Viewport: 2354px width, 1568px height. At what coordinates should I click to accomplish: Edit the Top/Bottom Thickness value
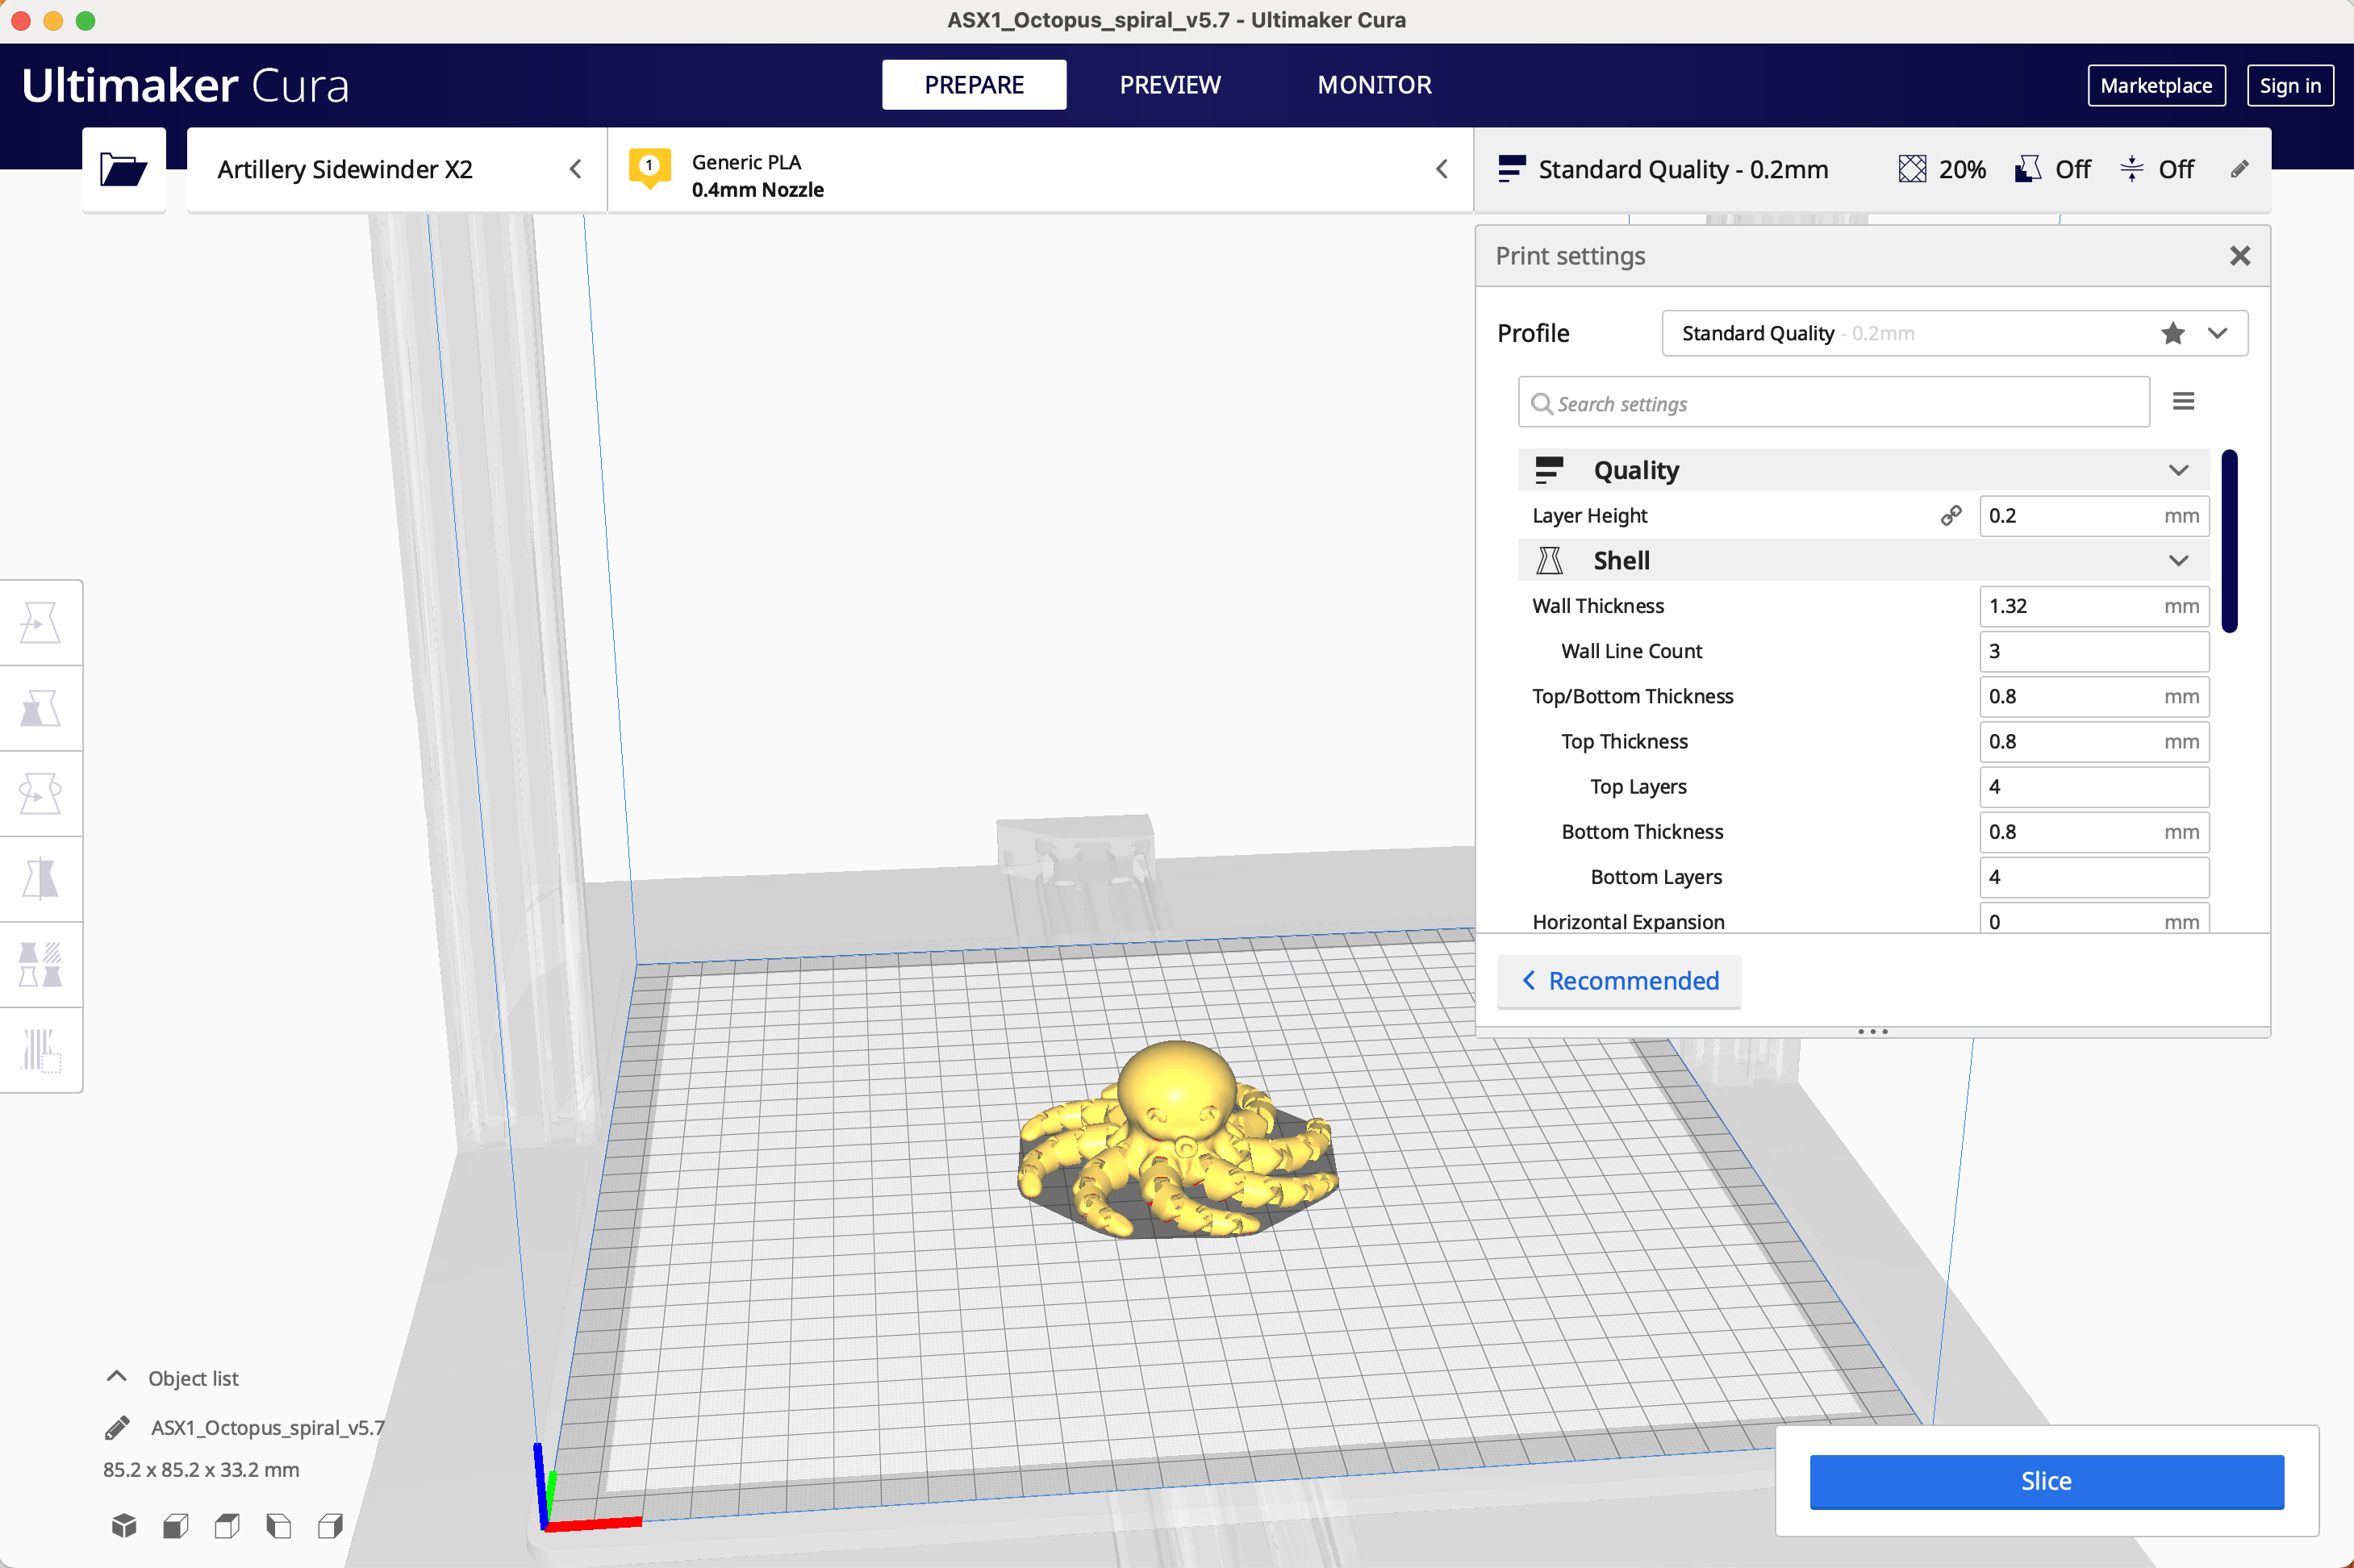(2094, 697)
